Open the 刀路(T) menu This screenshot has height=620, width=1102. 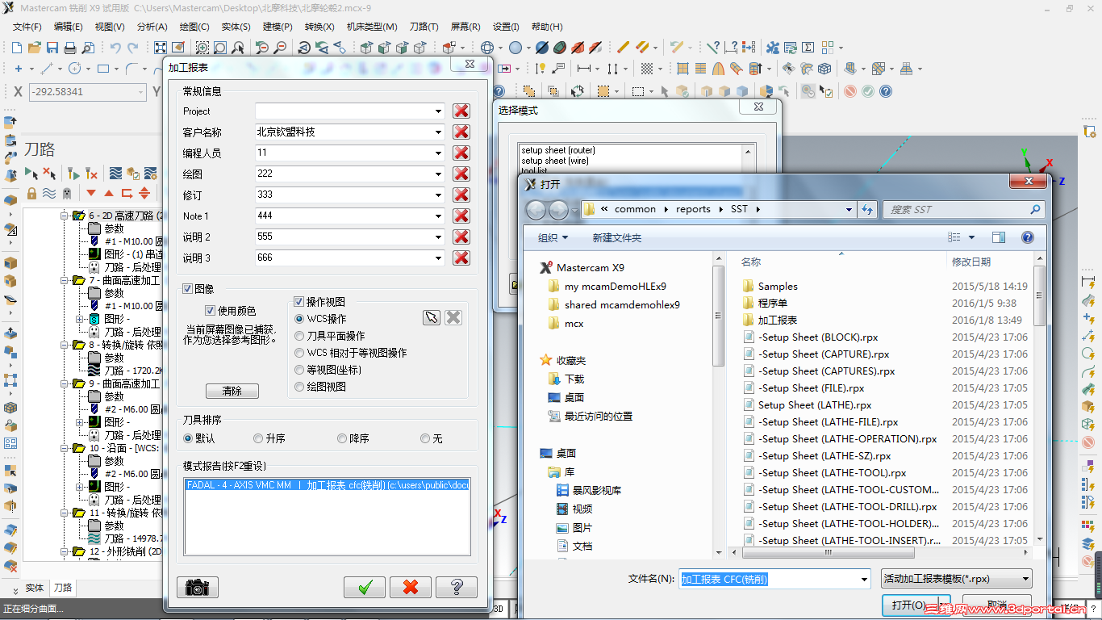click(x=424, y=27)
